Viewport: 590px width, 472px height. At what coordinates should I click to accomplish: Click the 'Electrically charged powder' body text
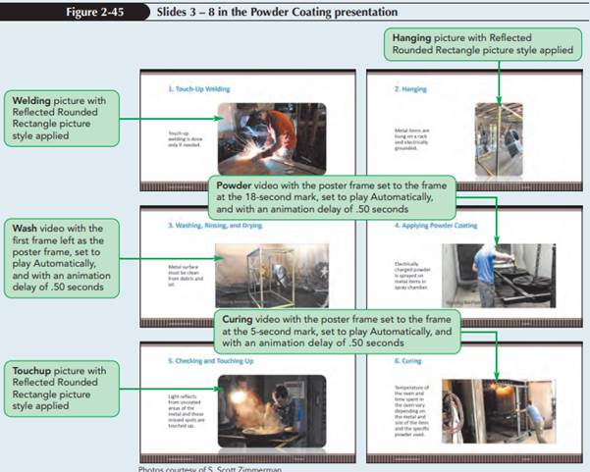coord(412,276)
